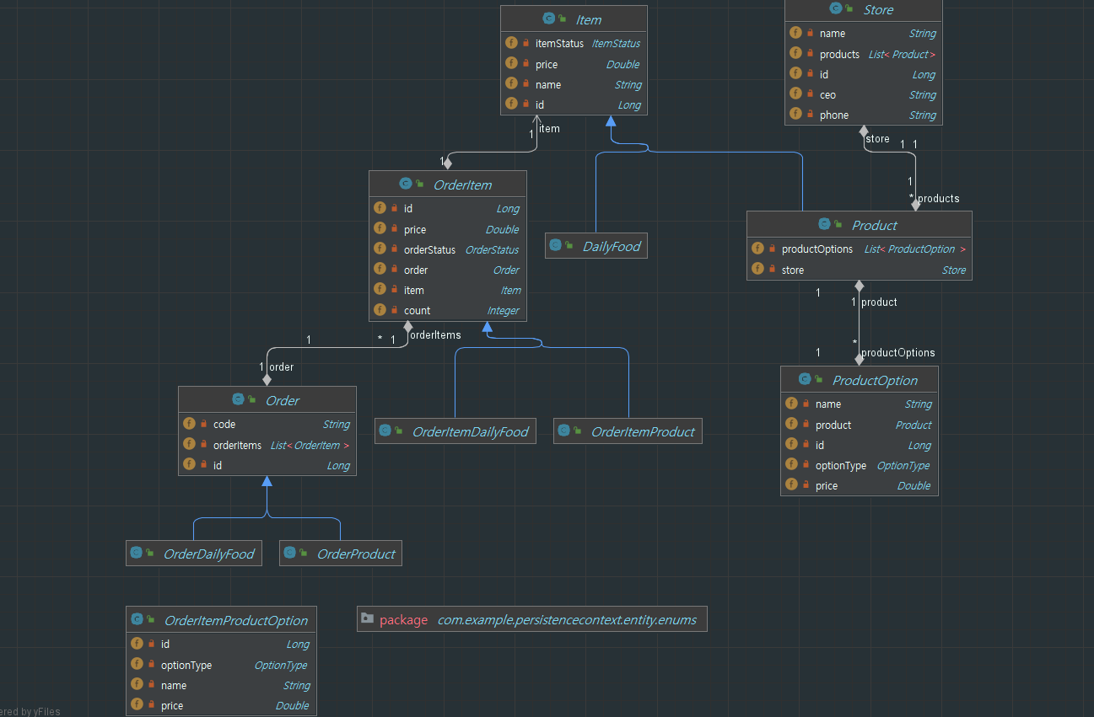The height and width of the screenshot is (717, 1094).
Task: Select OrderItemProductOption class header
Action: tap(221, 620)
